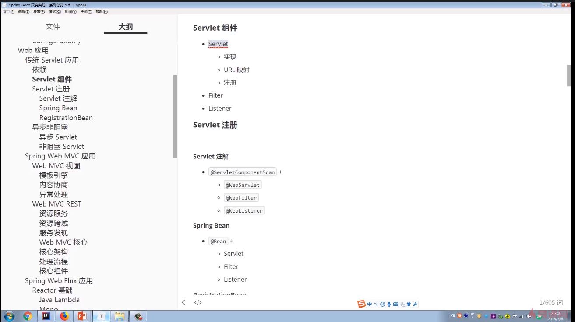This screenshot has height=322, width=575.
Task: Open the 段落(P) menu
Action: pos(39,11)
